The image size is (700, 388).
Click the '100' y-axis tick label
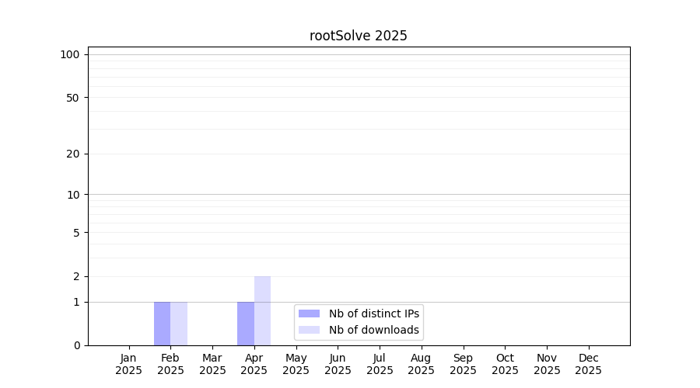(70, 54)
